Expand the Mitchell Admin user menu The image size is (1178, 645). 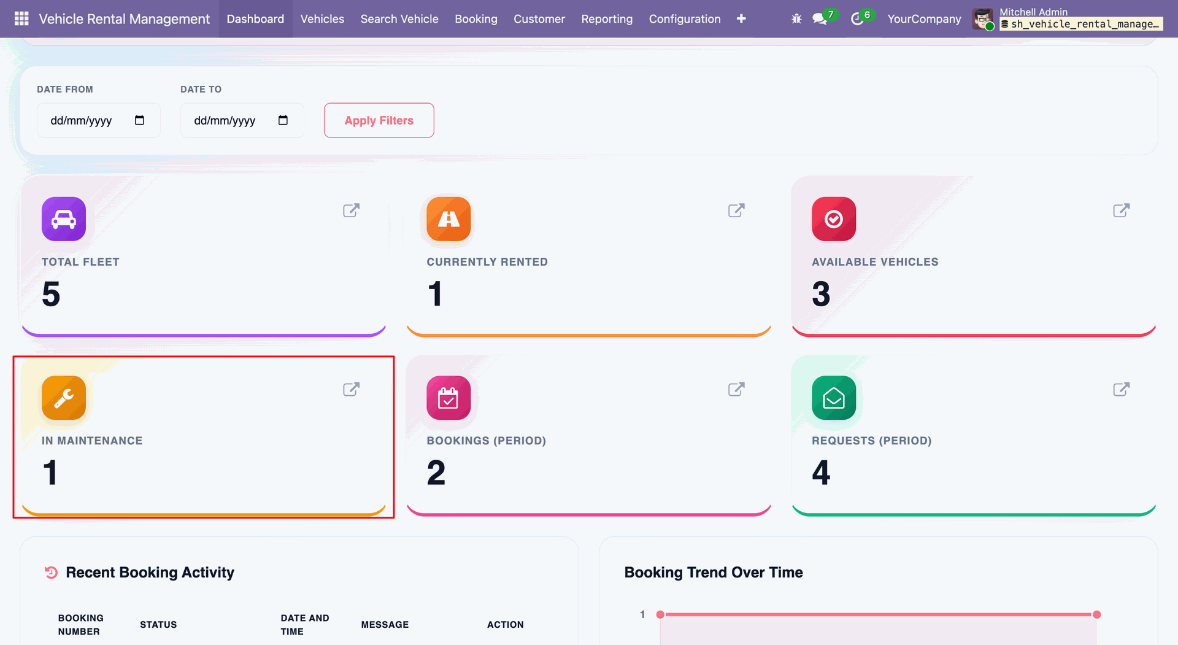click(x=1068, y=18)
